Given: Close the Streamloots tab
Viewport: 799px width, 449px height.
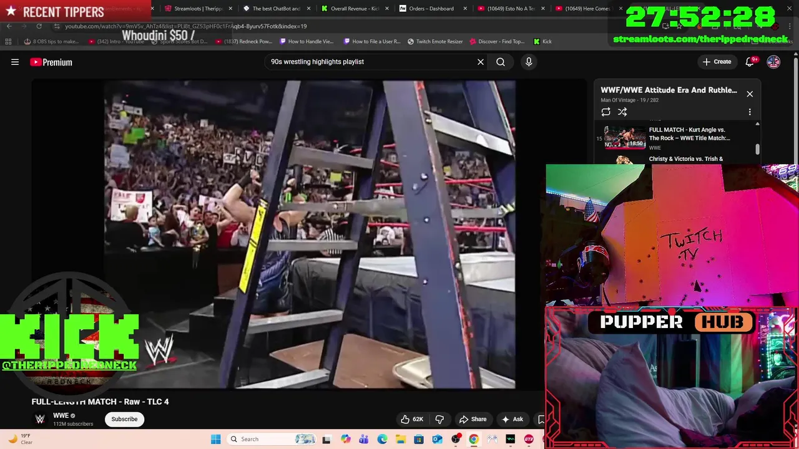Looking at the screenshot, I should click(231, 9).
